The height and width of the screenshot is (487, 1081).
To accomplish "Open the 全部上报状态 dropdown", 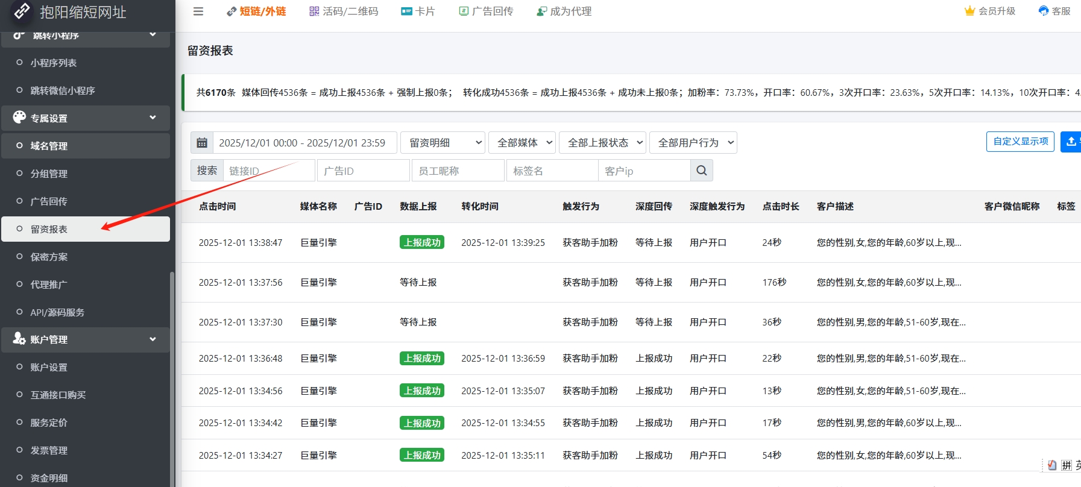I will pos(602,143).
